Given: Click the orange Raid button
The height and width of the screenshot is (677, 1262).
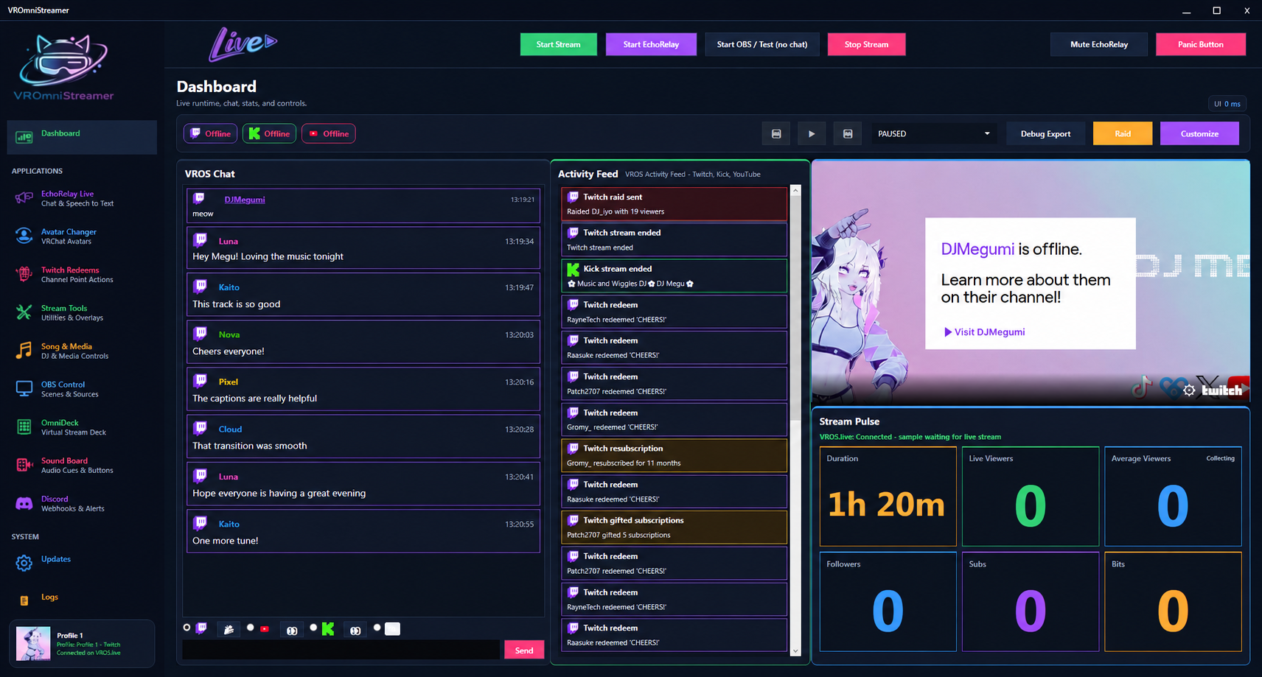Looking at the screenshot, I should pos(1123,134).
